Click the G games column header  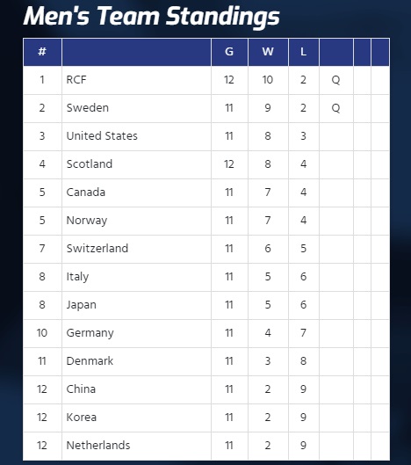tap(229, 52)
